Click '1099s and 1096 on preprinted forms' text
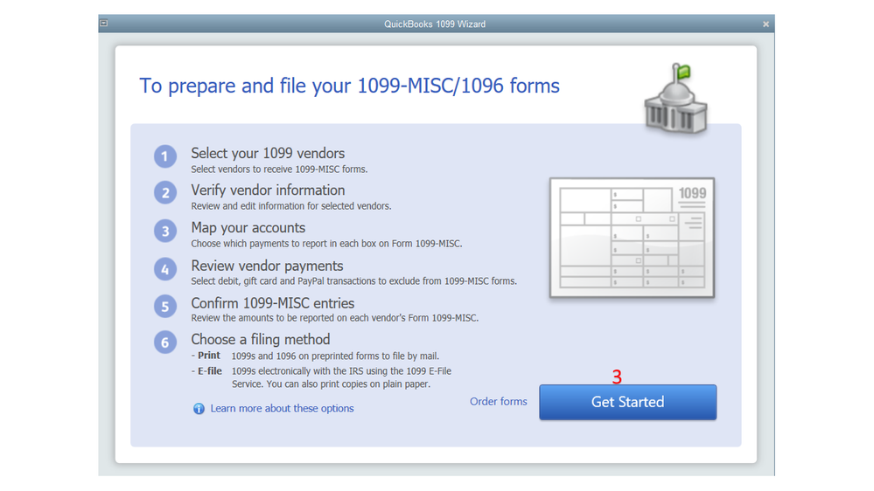874x491 pixels. 335,356
